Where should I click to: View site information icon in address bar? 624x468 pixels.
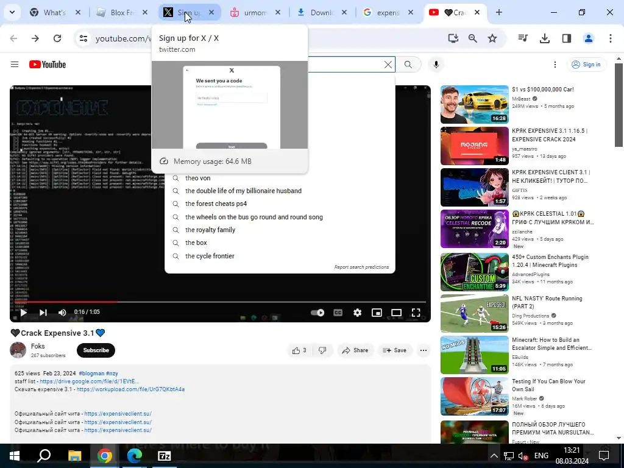tap(83, 38)
